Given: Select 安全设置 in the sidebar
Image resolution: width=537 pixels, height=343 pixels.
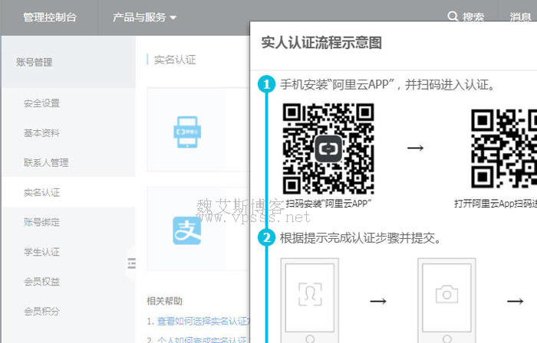Looking at the screenshot, I should (41, 103).
